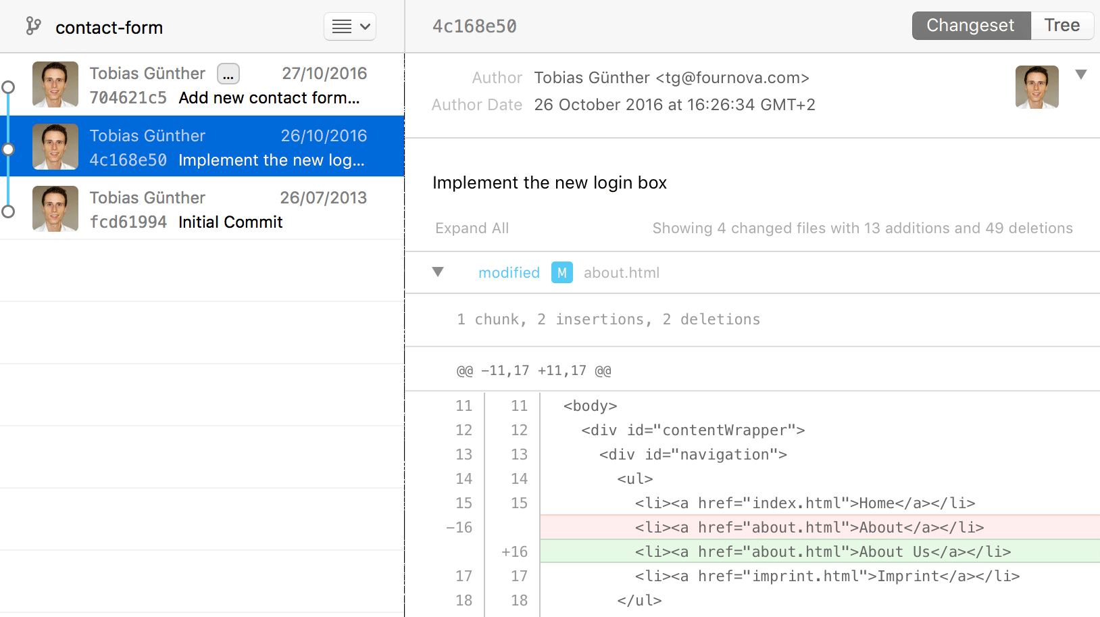The image size is (1100, 617).
Task: Click the avatar on the Initial Commit row
Action: 55,209
